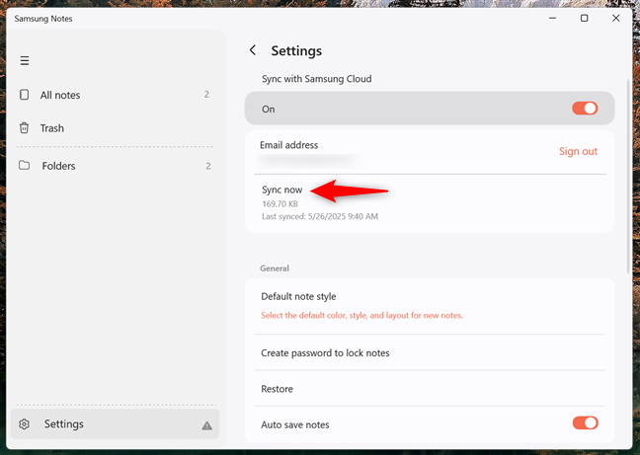Click the General section heading
Screen dimensions: 640x455
click(275, 268)
